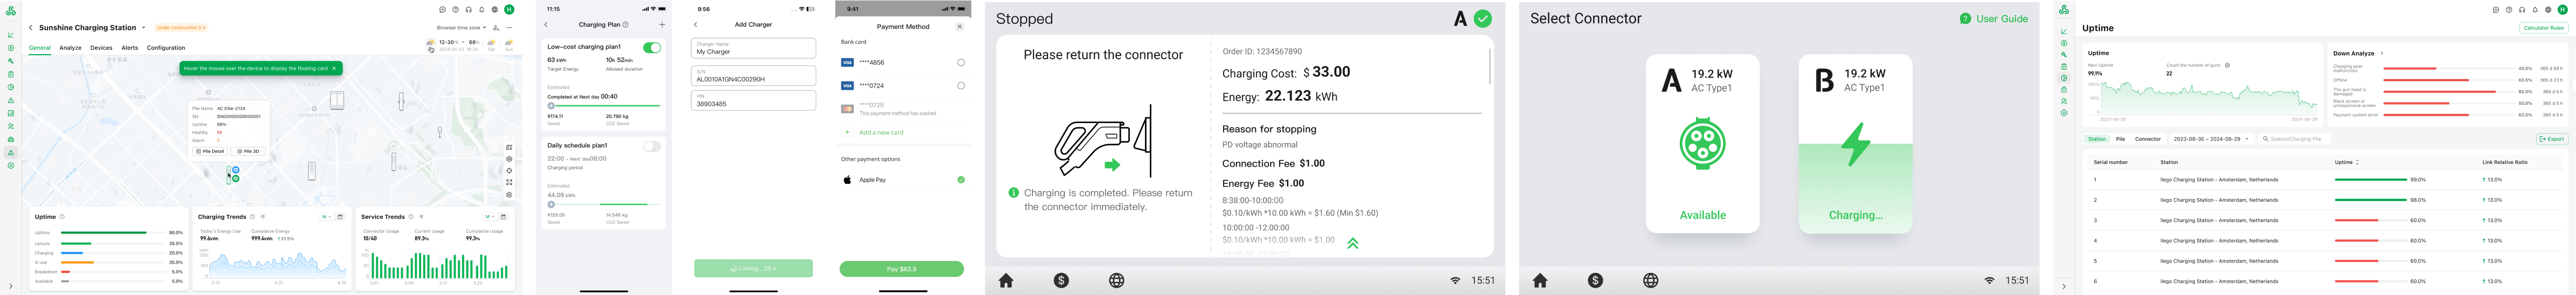Expand the Sunshine Charging Station dropdown
This screenshot has width=2576, height=295.
pos(143,28)
